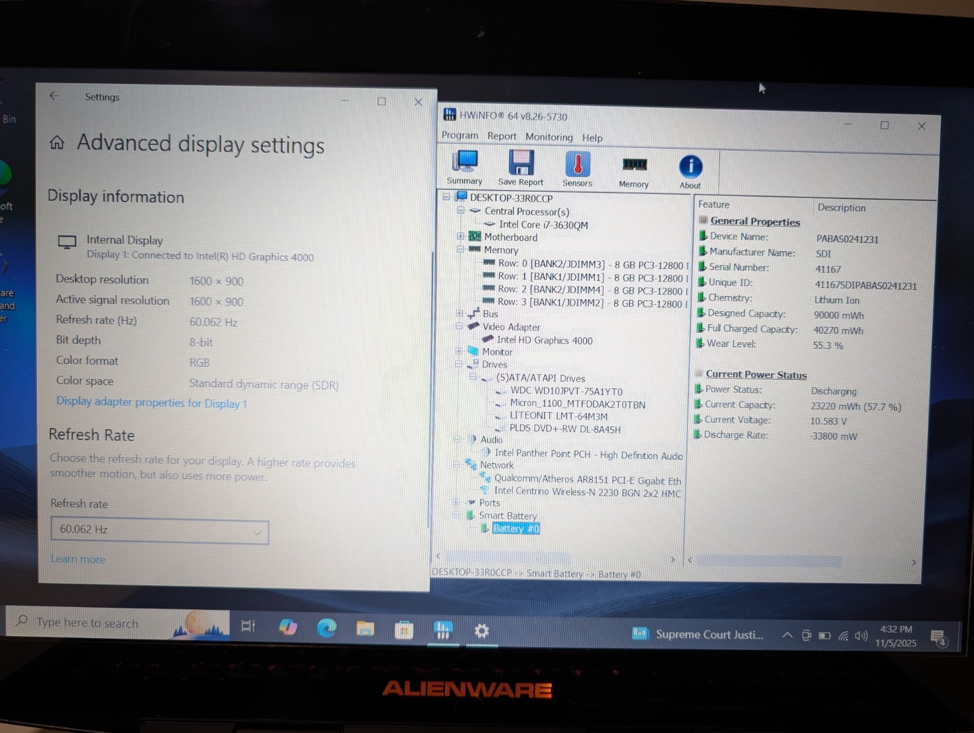Click the volume speaker tray icon
Screen dimensions: 974x733
tap(861, 636)
